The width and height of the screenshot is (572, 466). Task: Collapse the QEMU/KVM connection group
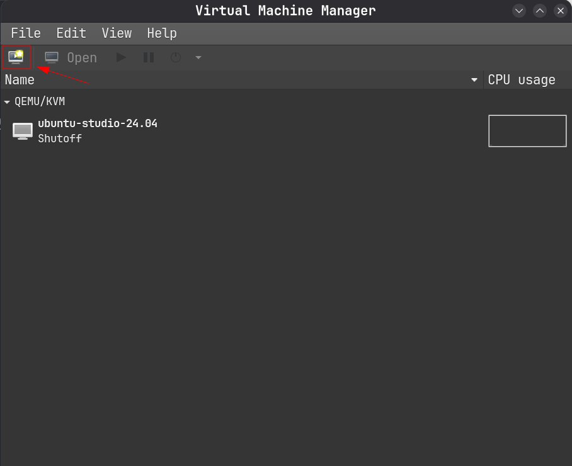click(x=6, y=102)
